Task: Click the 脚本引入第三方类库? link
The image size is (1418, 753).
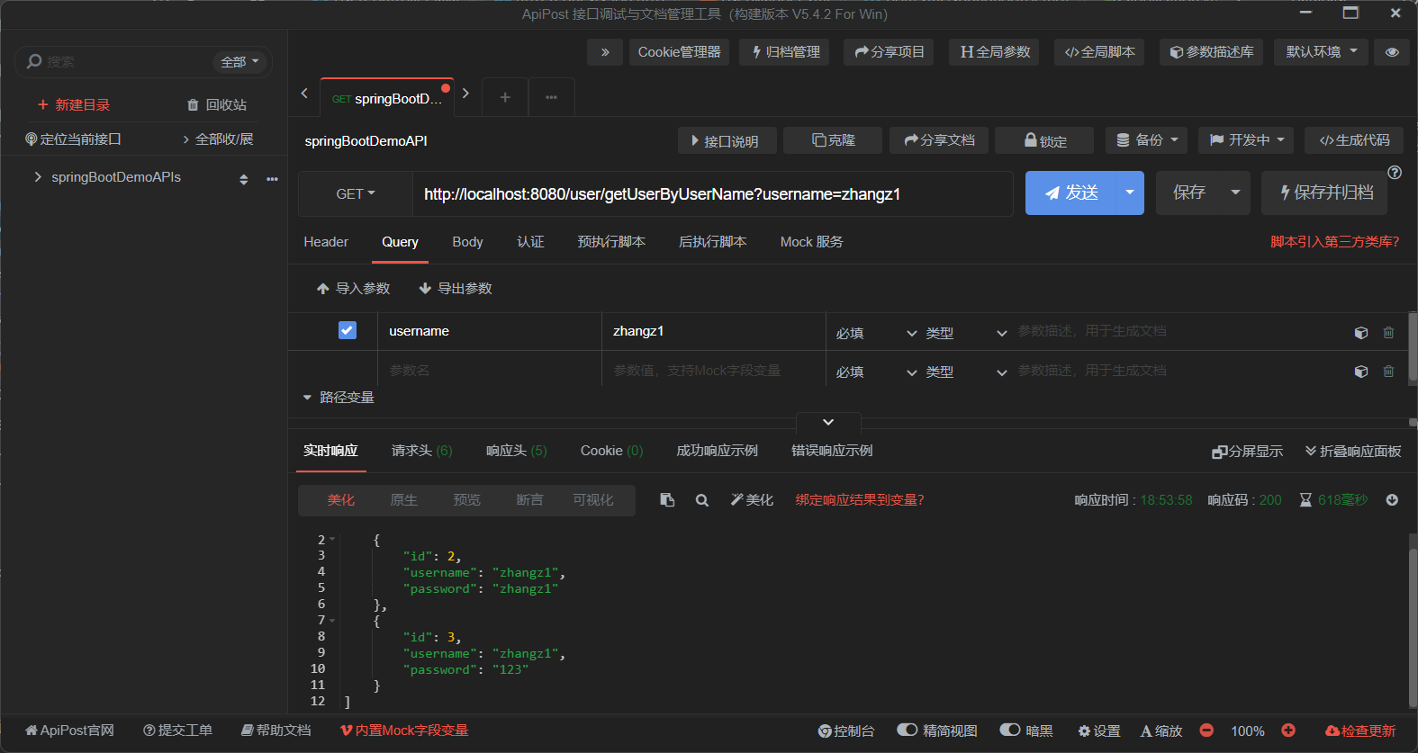Action: point(1334,242)
